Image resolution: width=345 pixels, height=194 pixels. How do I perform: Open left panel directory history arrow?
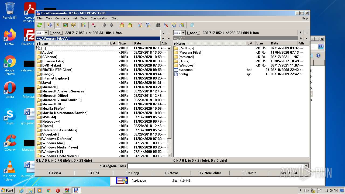pos(169,39)
